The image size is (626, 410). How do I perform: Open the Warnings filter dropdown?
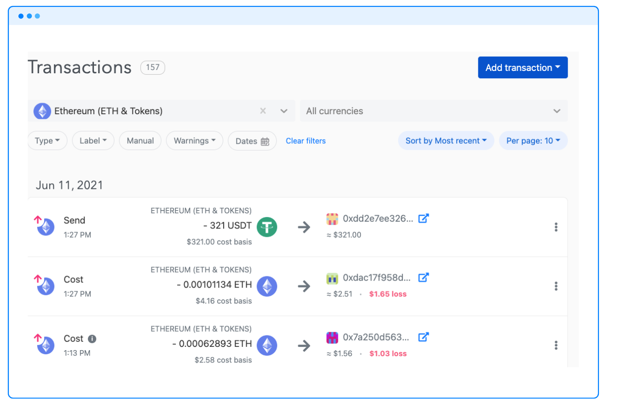click(x=194, y=141)
